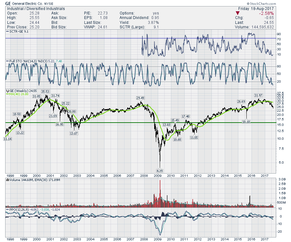Viewport: 291px width, 242px height.
Task: Click the 13.22 low price label
Action: tap(20, 133)
